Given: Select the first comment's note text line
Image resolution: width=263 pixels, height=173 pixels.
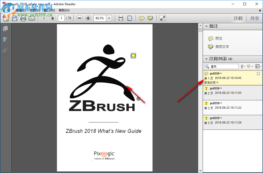Looking at the screenshot, I should (211, 83).
